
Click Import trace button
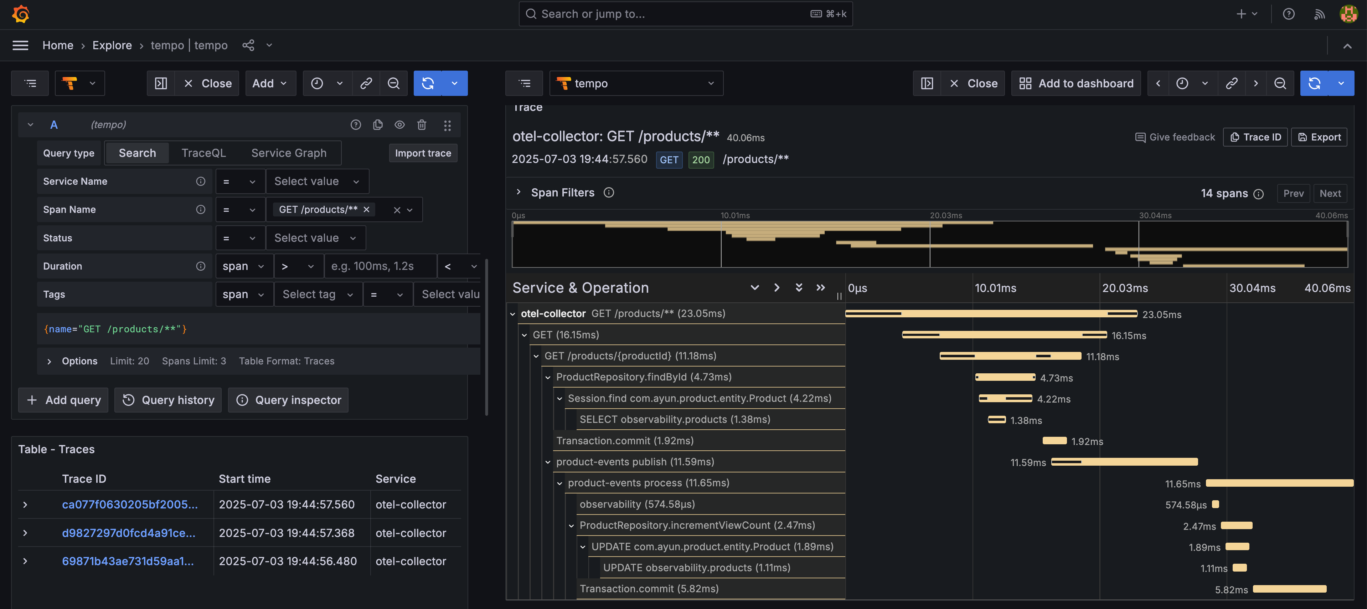pyautogui.click(x=423, y=153)
